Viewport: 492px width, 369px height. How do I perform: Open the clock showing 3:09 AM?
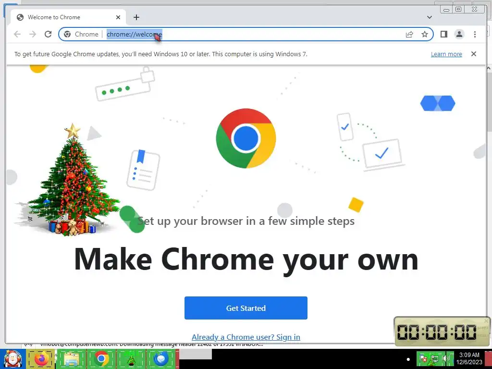tap(469, 358)
